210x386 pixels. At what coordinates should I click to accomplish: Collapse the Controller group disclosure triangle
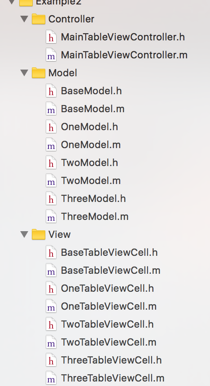point(24,19)
